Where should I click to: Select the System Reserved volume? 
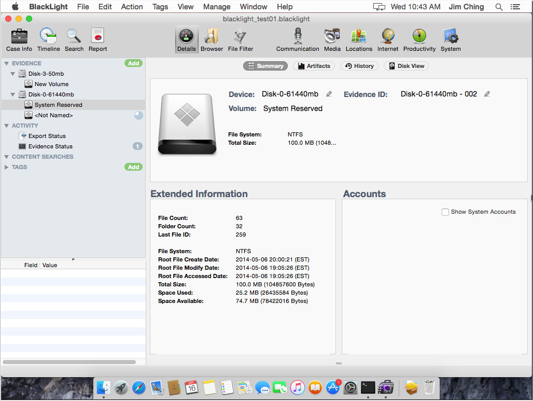coord(73,105)
